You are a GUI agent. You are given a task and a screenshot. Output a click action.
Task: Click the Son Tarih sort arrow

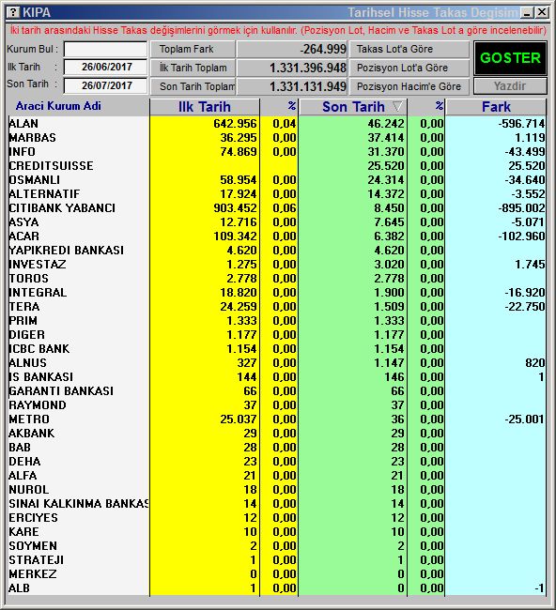[397, 106]
